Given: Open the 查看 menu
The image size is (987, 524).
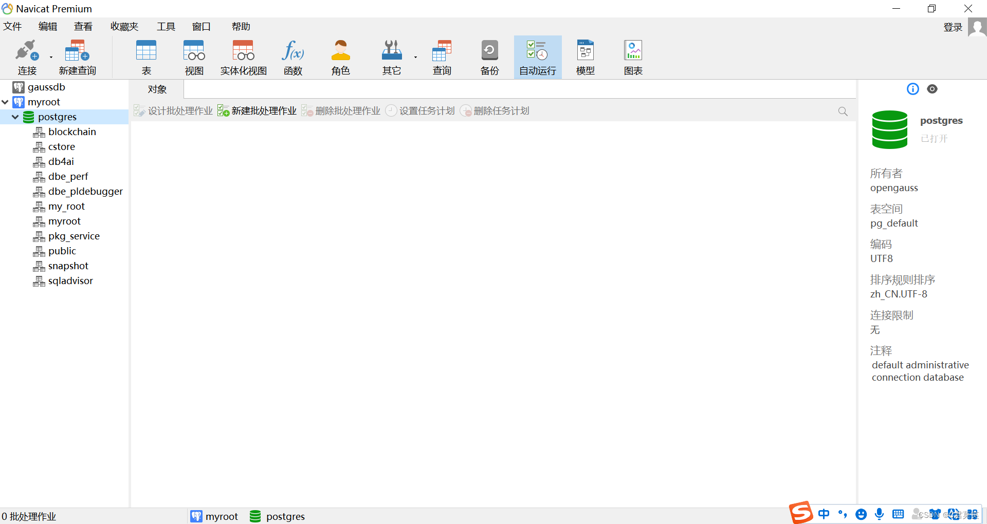Looking at the screenshot, I should point(83,26).
